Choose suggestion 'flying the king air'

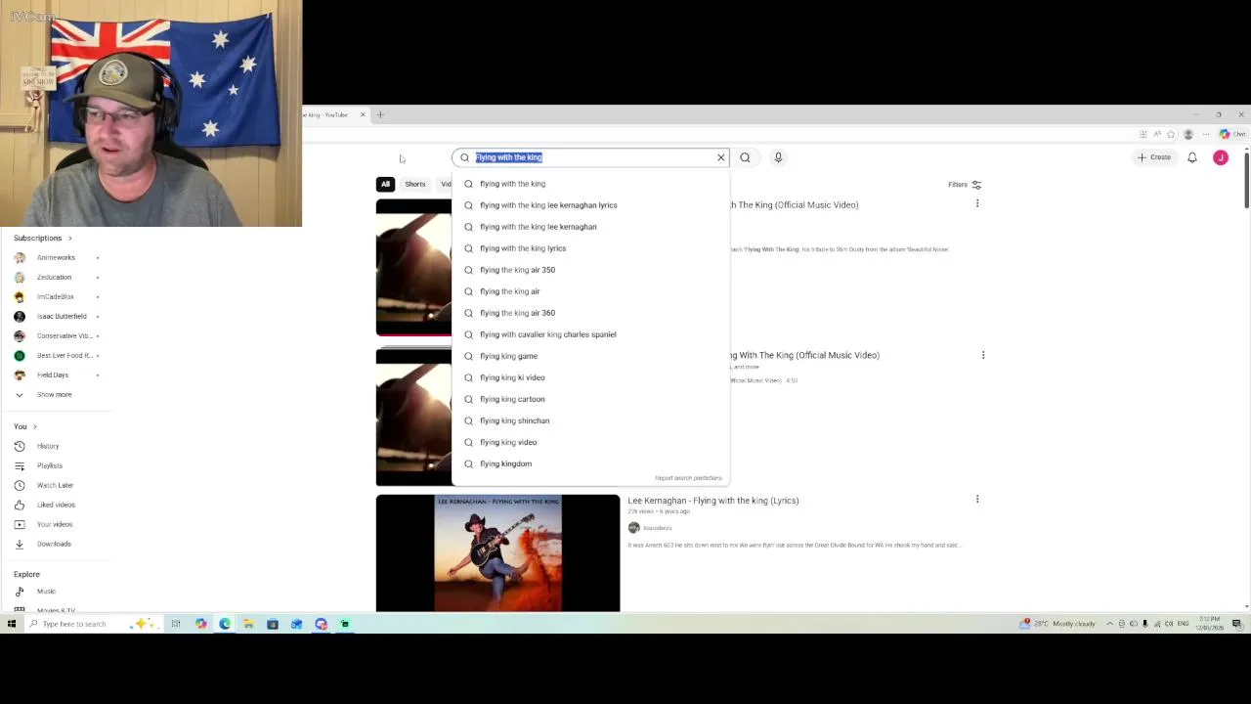point(590,291)
